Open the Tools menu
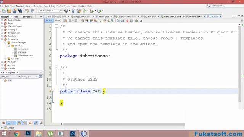This screenshot has width=244, height=137. [x=74, y=6]
